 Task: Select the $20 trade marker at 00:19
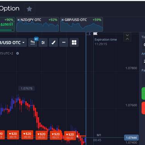13,135
